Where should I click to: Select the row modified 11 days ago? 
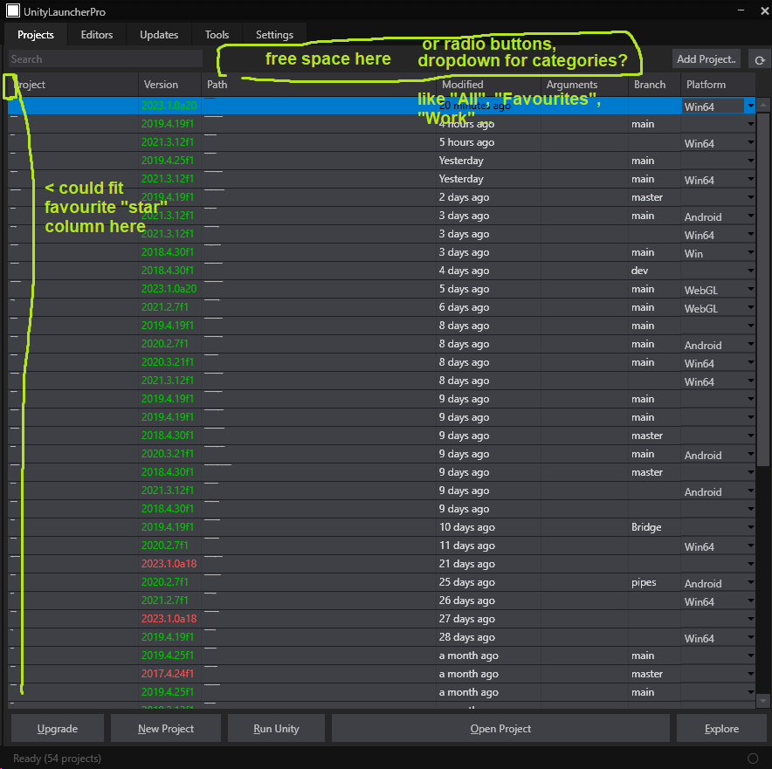[x=382, y=546]
